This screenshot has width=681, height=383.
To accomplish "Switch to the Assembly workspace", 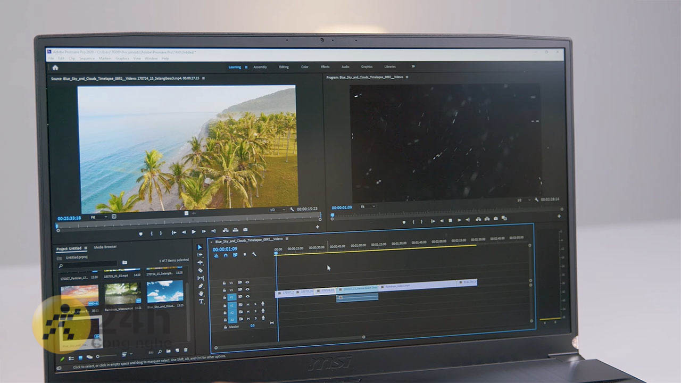I will (x=260, y=67).
